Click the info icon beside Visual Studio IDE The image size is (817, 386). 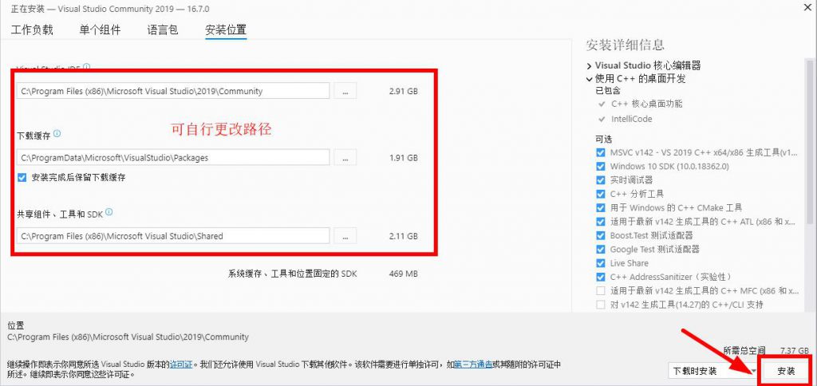tap(86, 67)
